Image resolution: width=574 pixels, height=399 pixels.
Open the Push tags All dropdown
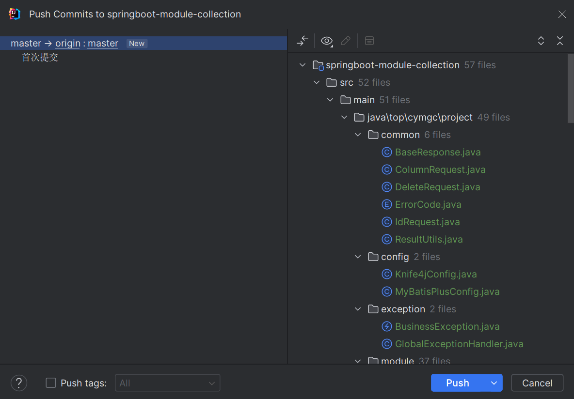click(167, 383)
